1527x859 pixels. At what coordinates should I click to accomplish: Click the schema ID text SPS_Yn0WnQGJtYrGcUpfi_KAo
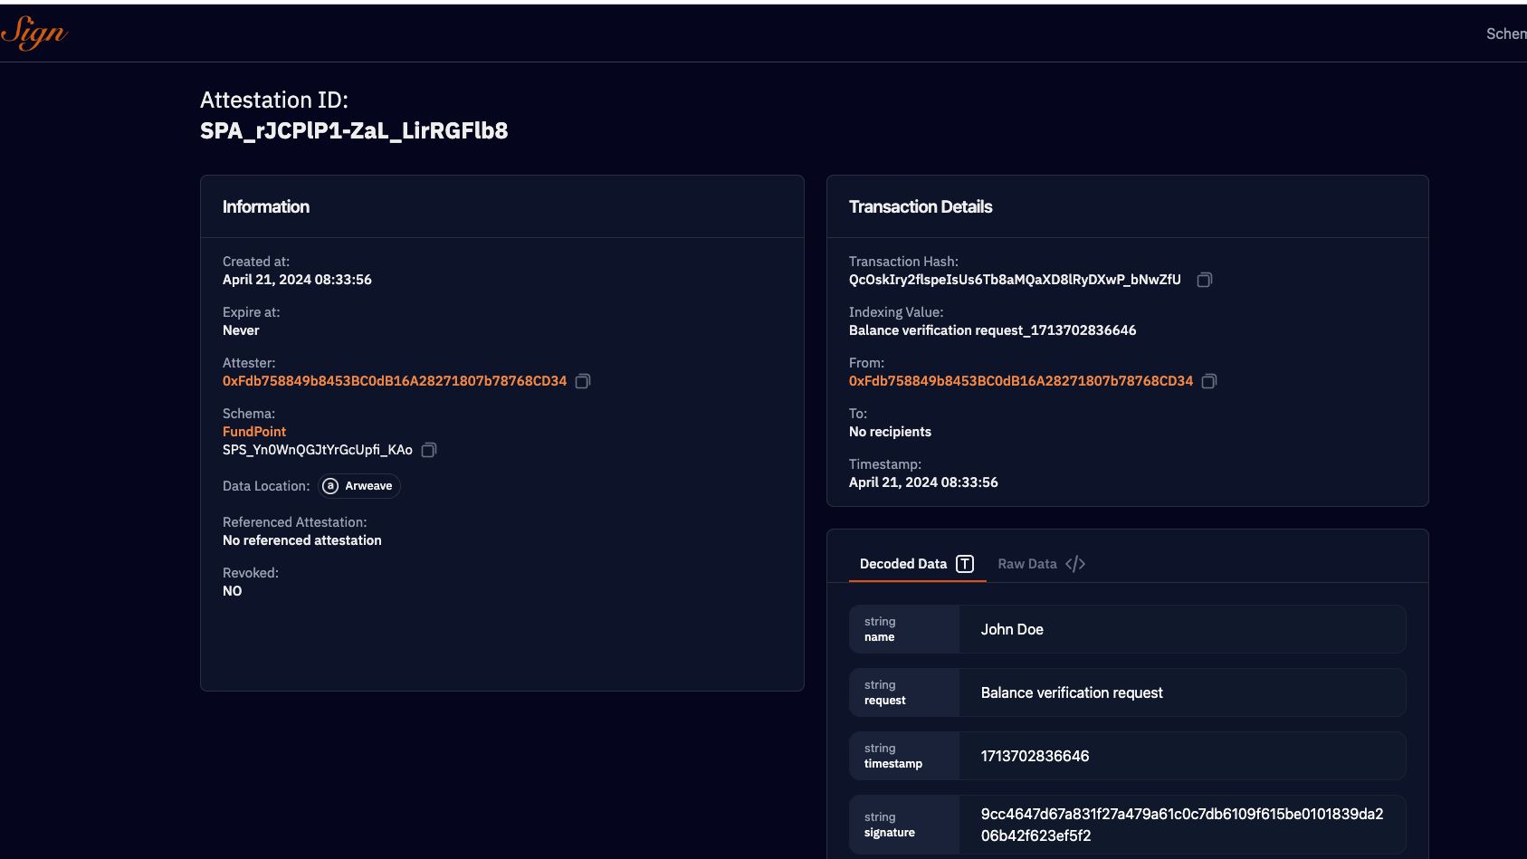(318, 450)
